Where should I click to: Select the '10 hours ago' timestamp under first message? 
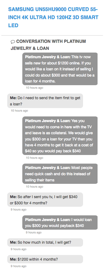tap(34, 88)
